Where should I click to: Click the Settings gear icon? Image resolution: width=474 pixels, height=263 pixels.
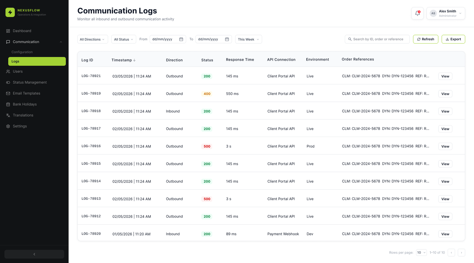8,126
